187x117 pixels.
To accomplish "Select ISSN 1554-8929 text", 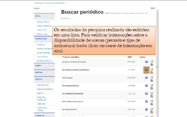I will click(x=131, y=86).
